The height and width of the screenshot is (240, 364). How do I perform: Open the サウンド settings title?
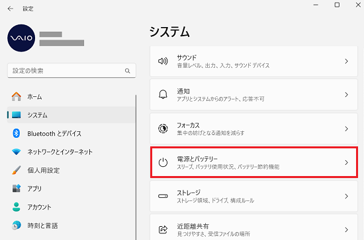(187, 57)
